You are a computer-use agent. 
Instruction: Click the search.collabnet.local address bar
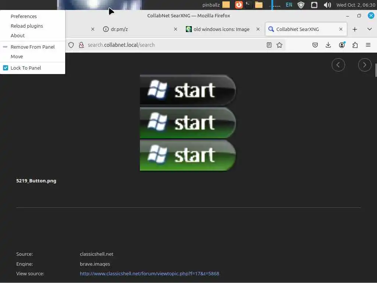176,45
